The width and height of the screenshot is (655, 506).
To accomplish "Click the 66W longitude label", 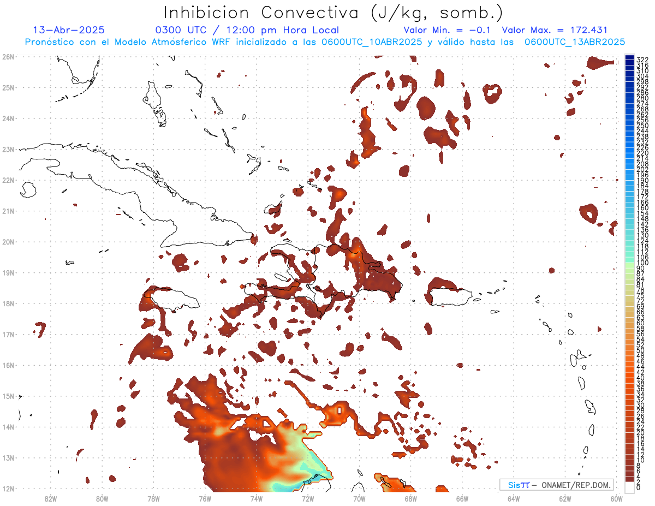I will [462, 498].
